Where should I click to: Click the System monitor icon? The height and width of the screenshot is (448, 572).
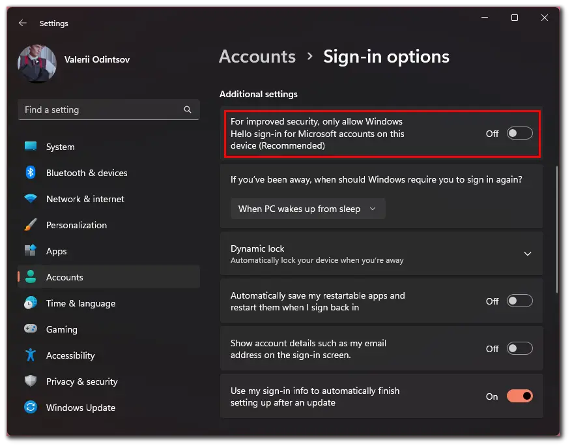coord(31,147)
